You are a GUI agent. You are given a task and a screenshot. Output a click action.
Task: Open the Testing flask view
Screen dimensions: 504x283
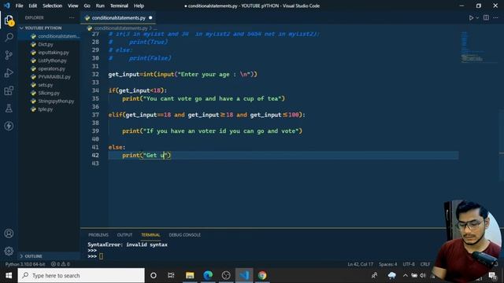point(9,108)
